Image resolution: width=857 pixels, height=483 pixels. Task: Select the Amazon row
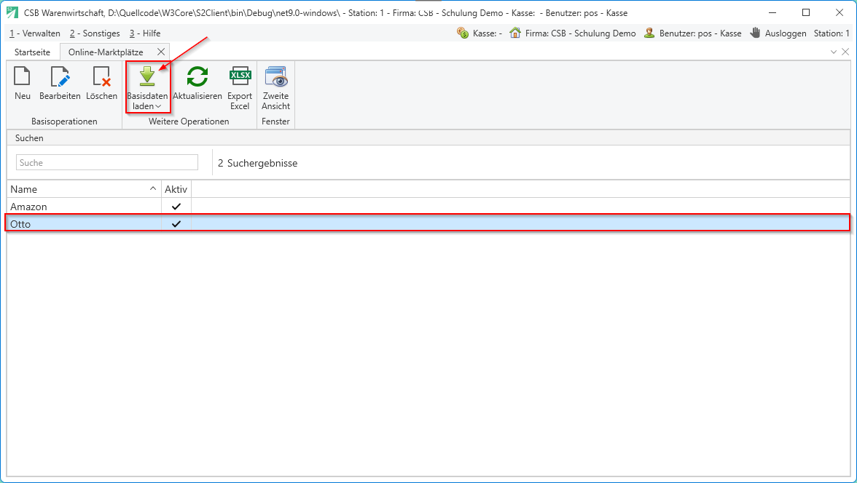[428, 207]
